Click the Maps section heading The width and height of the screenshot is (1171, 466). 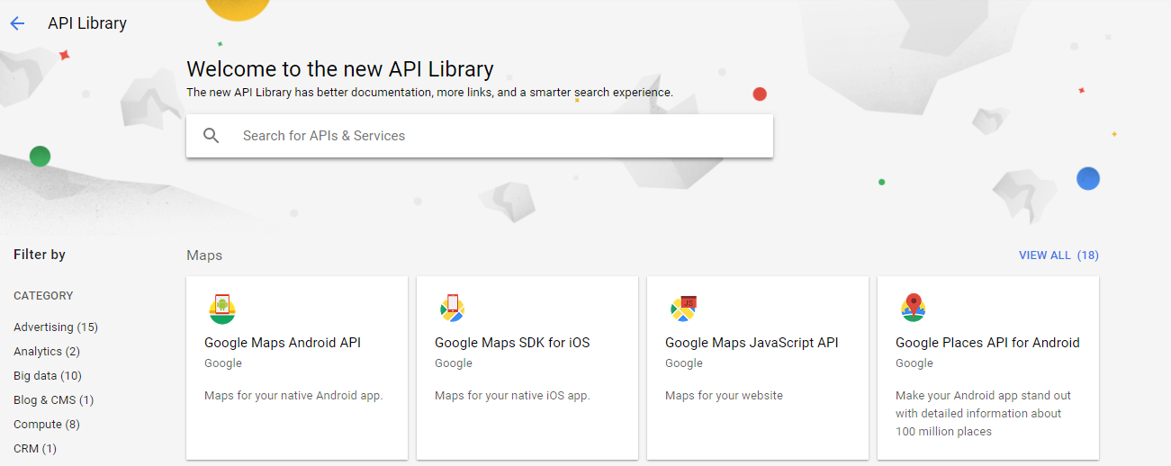[204, 255]
